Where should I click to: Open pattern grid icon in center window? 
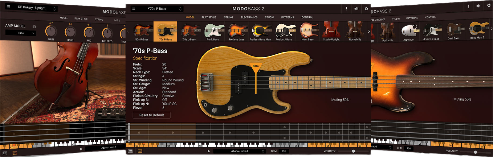(140, 151)
